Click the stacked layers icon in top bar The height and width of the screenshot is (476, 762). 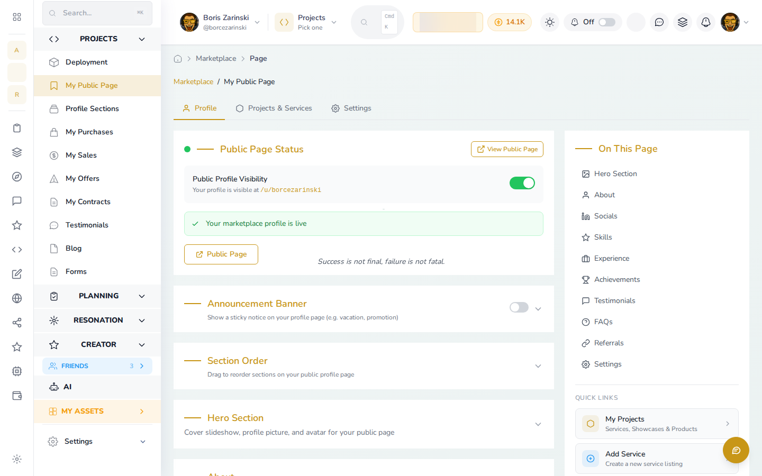click(683, 22)
